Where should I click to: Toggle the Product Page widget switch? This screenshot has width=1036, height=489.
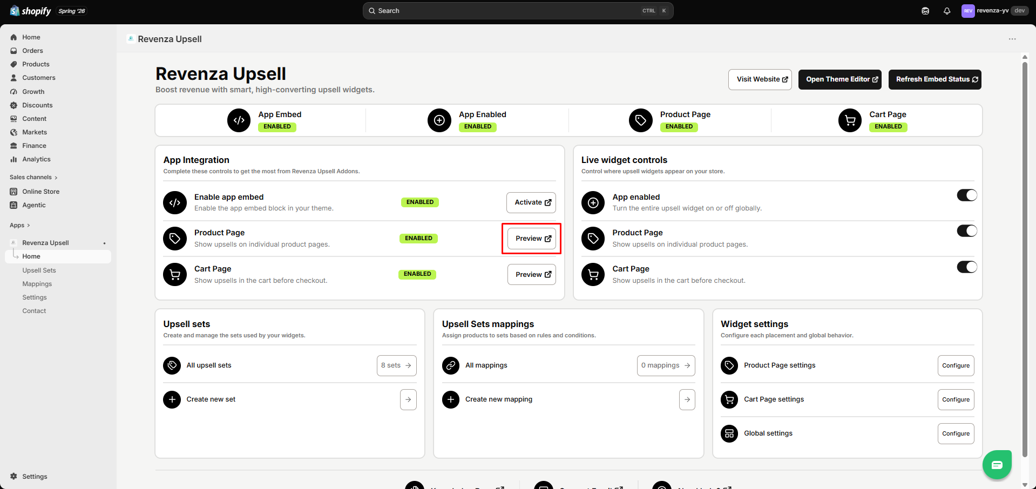[x=967, y=231]
